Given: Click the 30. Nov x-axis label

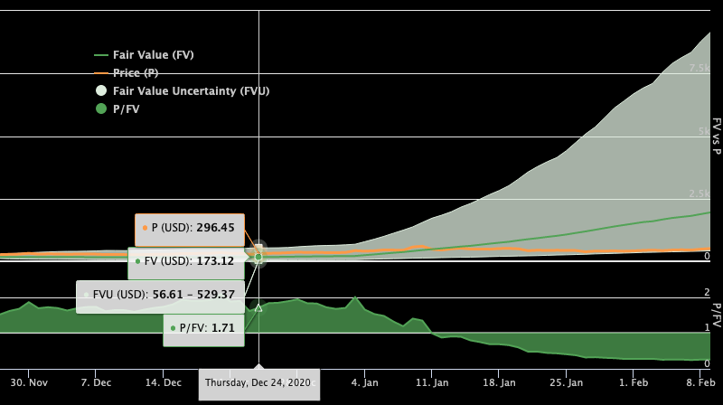Looking at the screenshot, I should click(29, 382).
